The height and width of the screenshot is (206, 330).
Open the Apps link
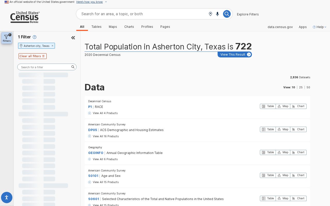[303, 27]
